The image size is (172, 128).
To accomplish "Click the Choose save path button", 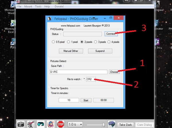I will click(114, 72).
